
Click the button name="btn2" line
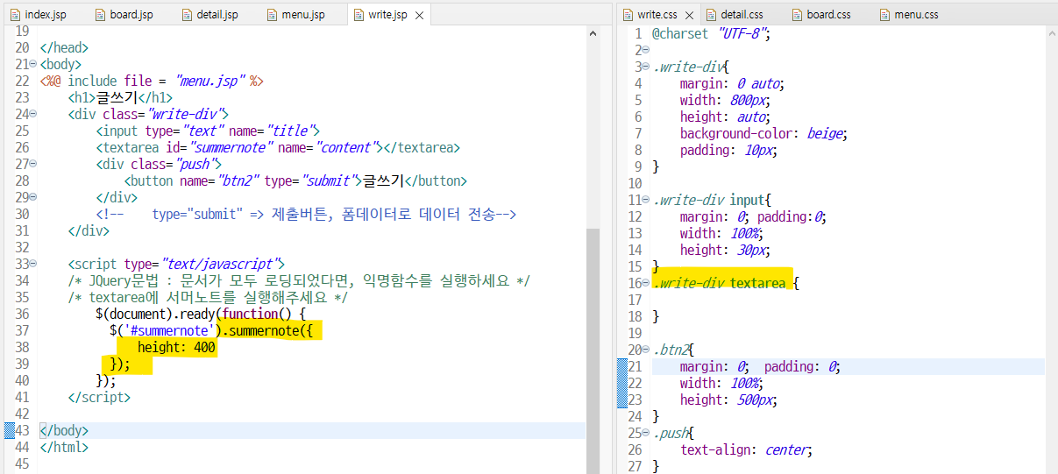295,181
